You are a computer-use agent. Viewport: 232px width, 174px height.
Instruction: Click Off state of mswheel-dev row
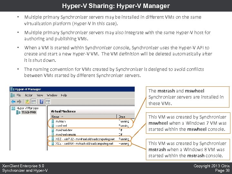click(x=121, y=130)
